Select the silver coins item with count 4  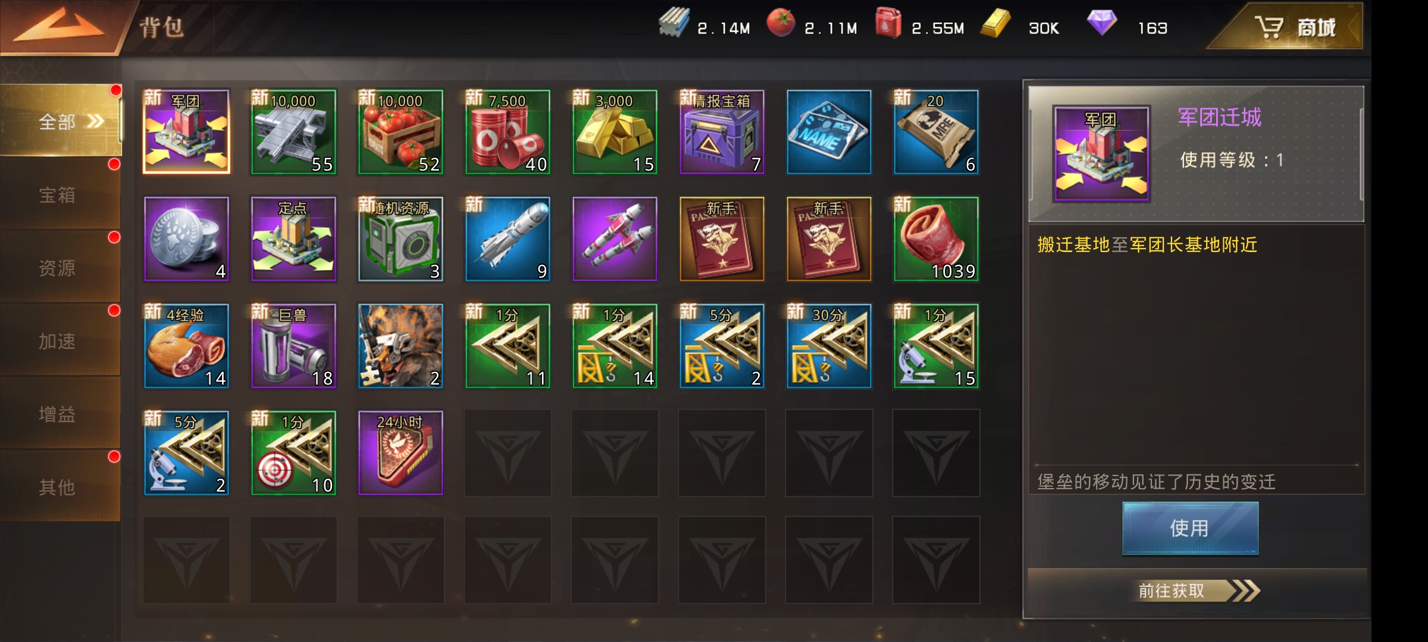pyautogui.click(x=186, y=239)
